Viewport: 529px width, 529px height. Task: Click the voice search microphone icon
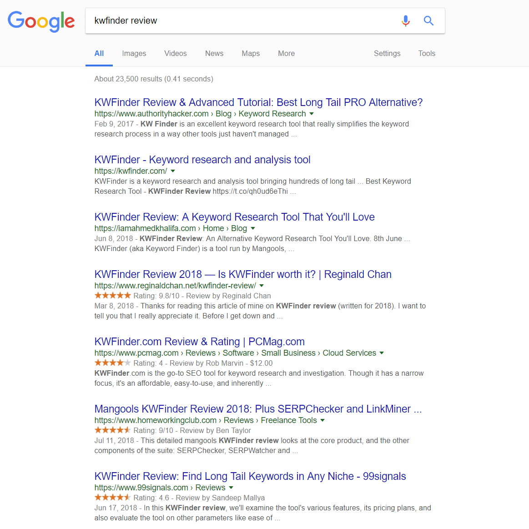(x=406, y=21)
